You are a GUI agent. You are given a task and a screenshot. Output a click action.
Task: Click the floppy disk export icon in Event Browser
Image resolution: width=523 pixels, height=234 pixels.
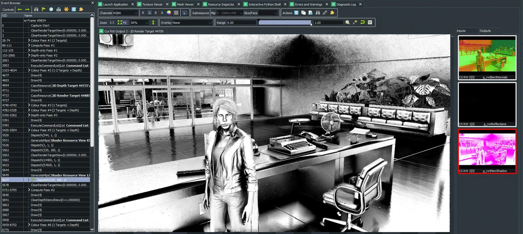74,9
